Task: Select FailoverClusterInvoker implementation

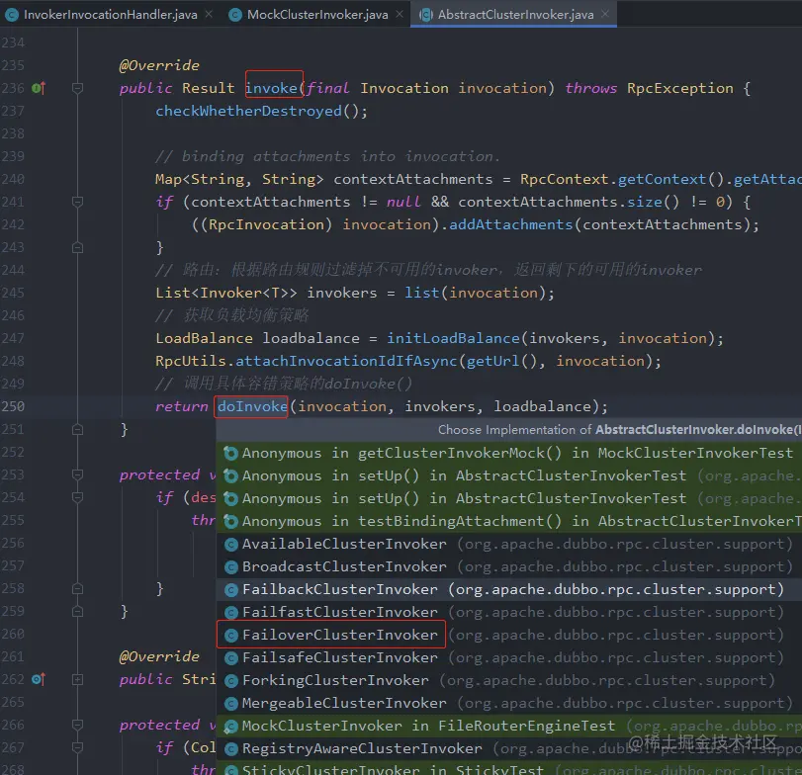Action: 509,635
